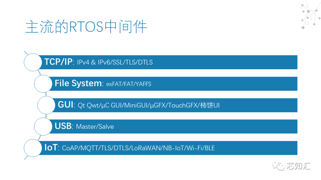Click the white circle beside IoT

(33, 148)
